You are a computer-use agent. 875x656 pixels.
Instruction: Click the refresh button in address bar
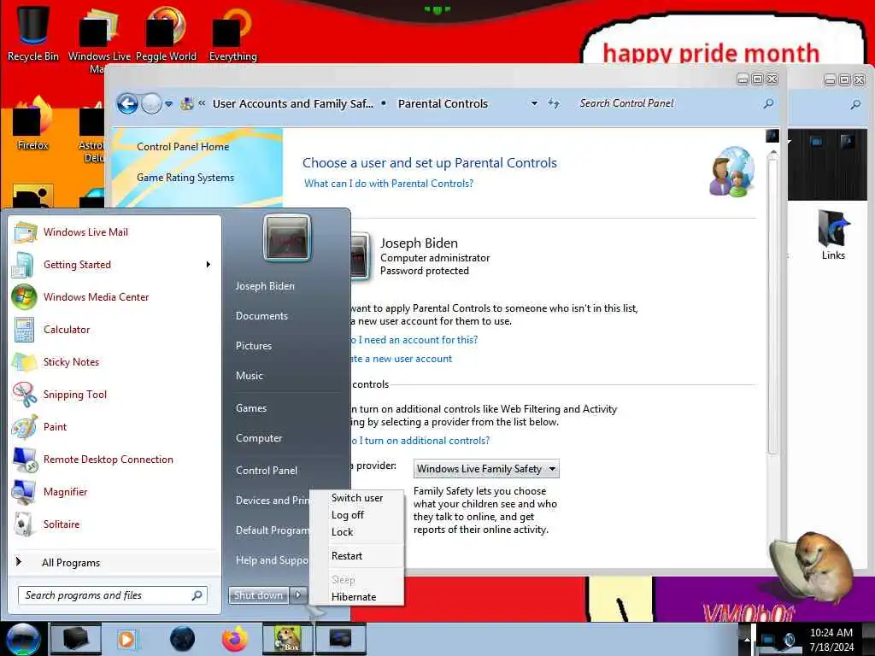pyautogui.click(x=553, y=103)
